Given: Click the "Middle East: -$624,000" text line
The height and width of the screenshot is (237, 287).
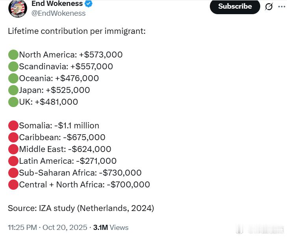Looking at the screenshot, I should (x=65, y=149).
